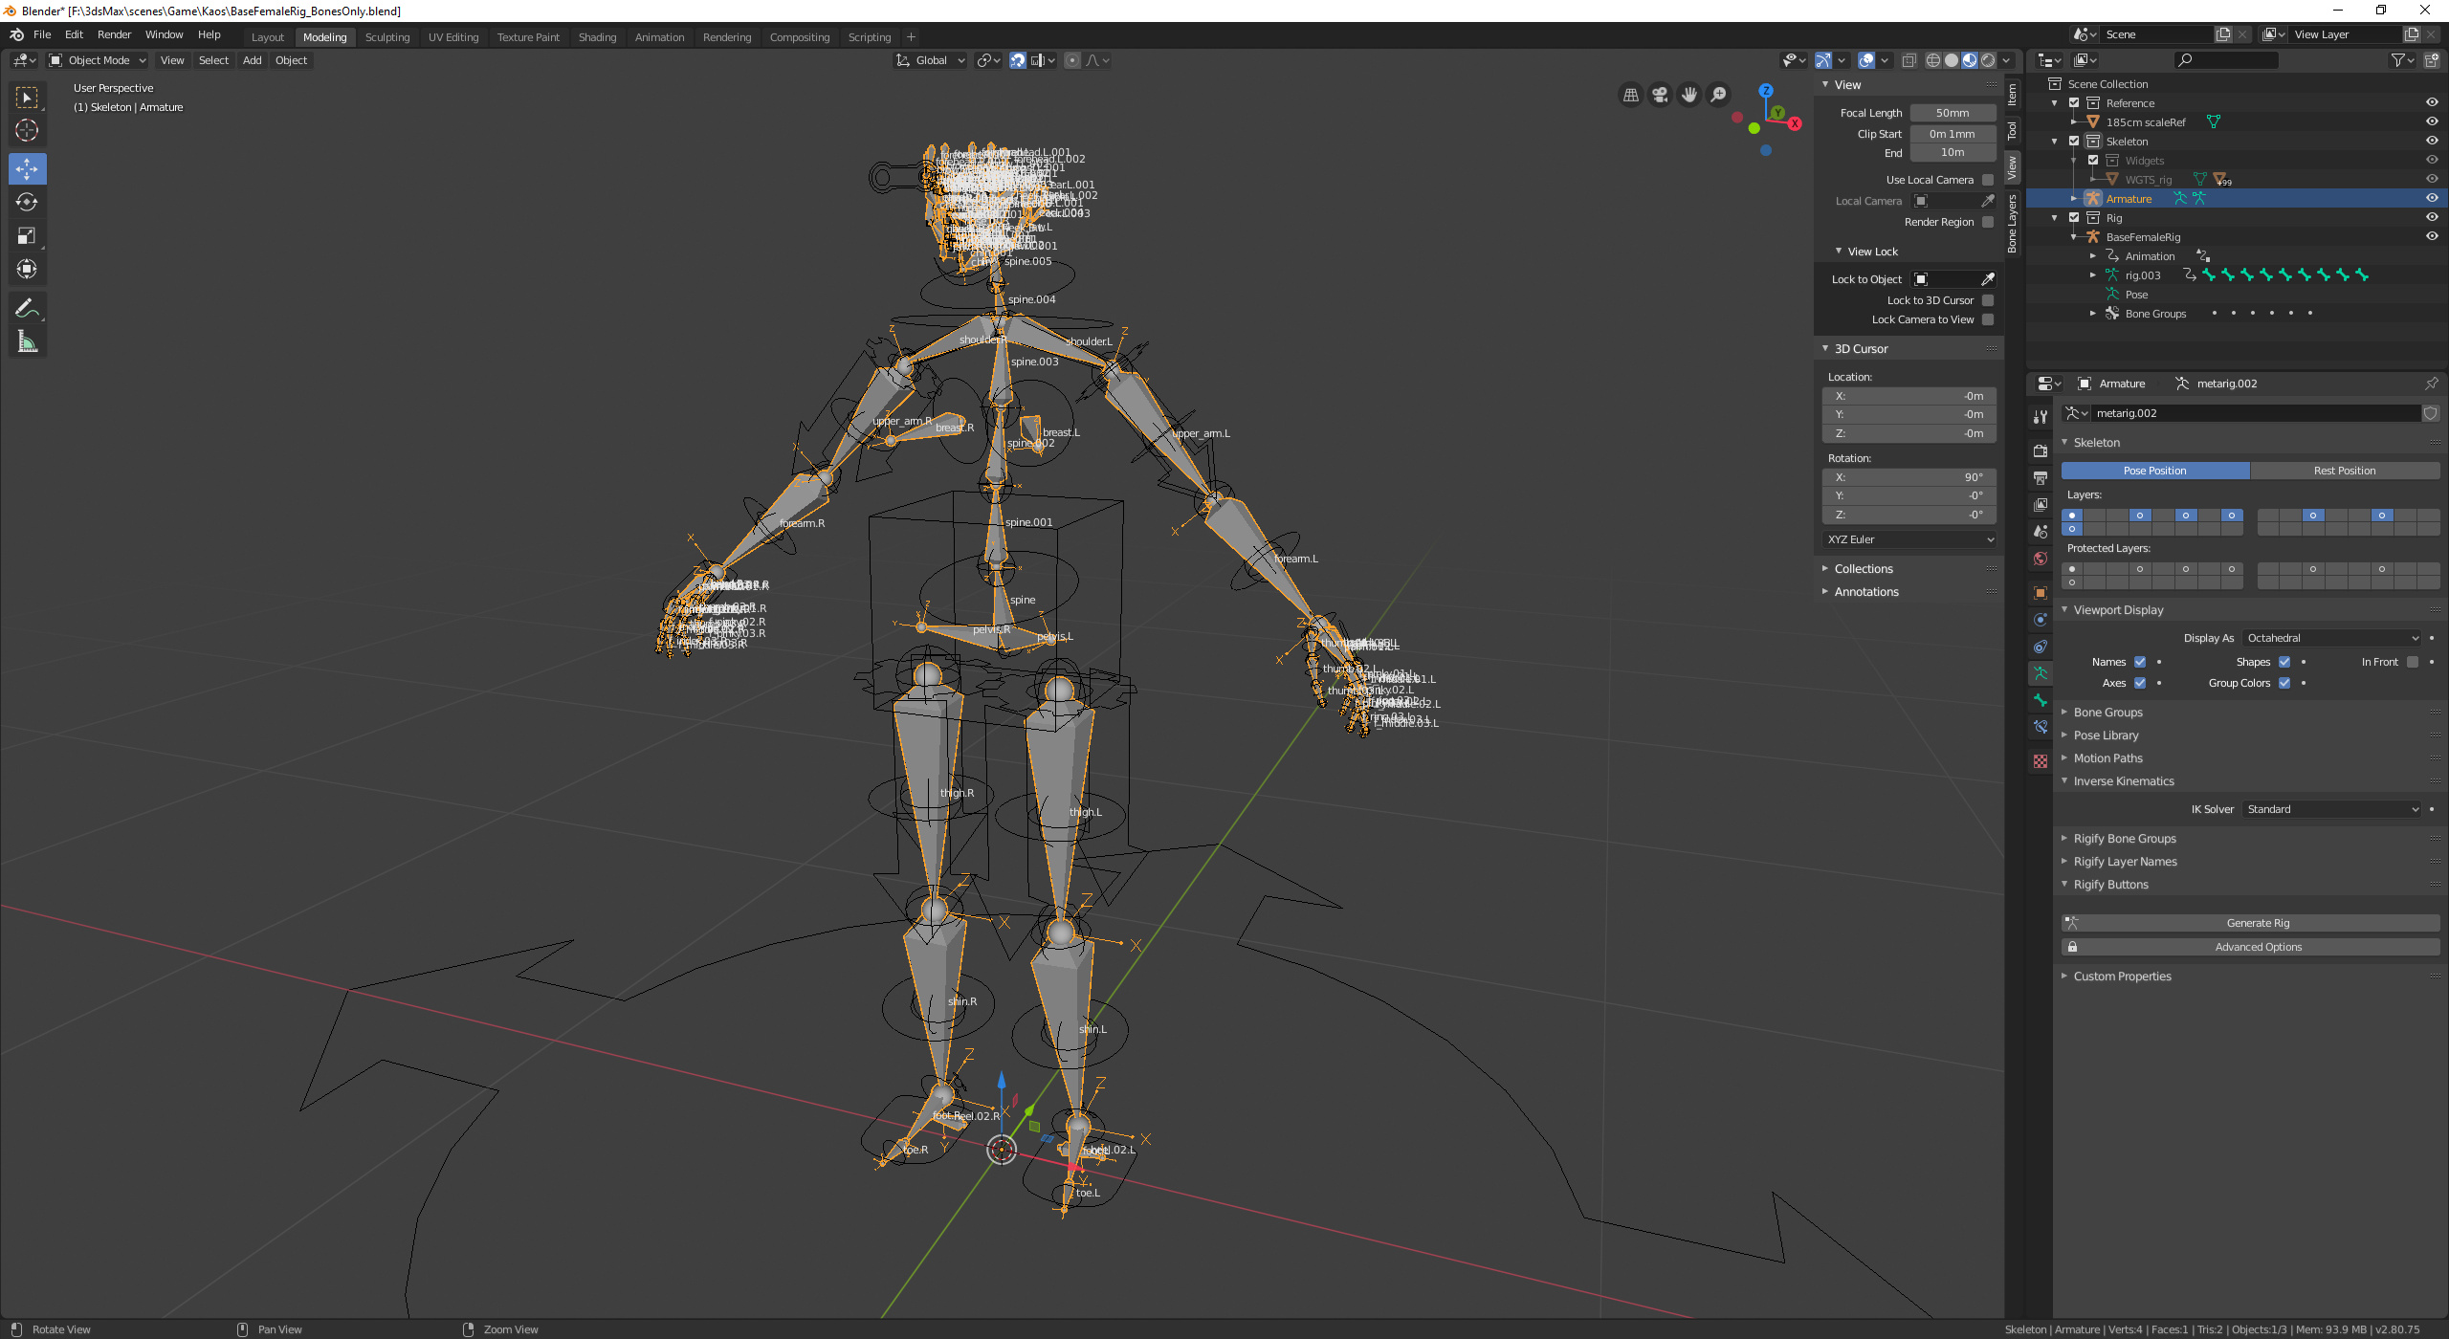
Task: Hide the Armature object in outliner
Action: pos(2431,198)
